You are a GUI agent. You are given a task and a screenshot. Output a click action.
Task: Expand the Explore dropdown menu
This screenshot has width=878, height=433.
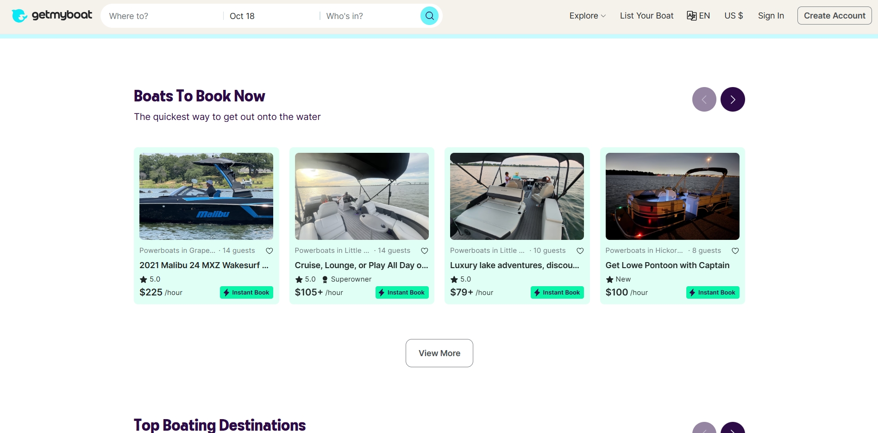point(587,16)
